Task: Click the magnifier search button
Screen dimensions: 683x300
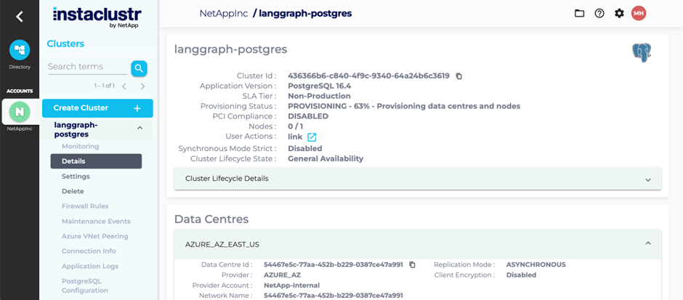Action: [x=139, y=68]
